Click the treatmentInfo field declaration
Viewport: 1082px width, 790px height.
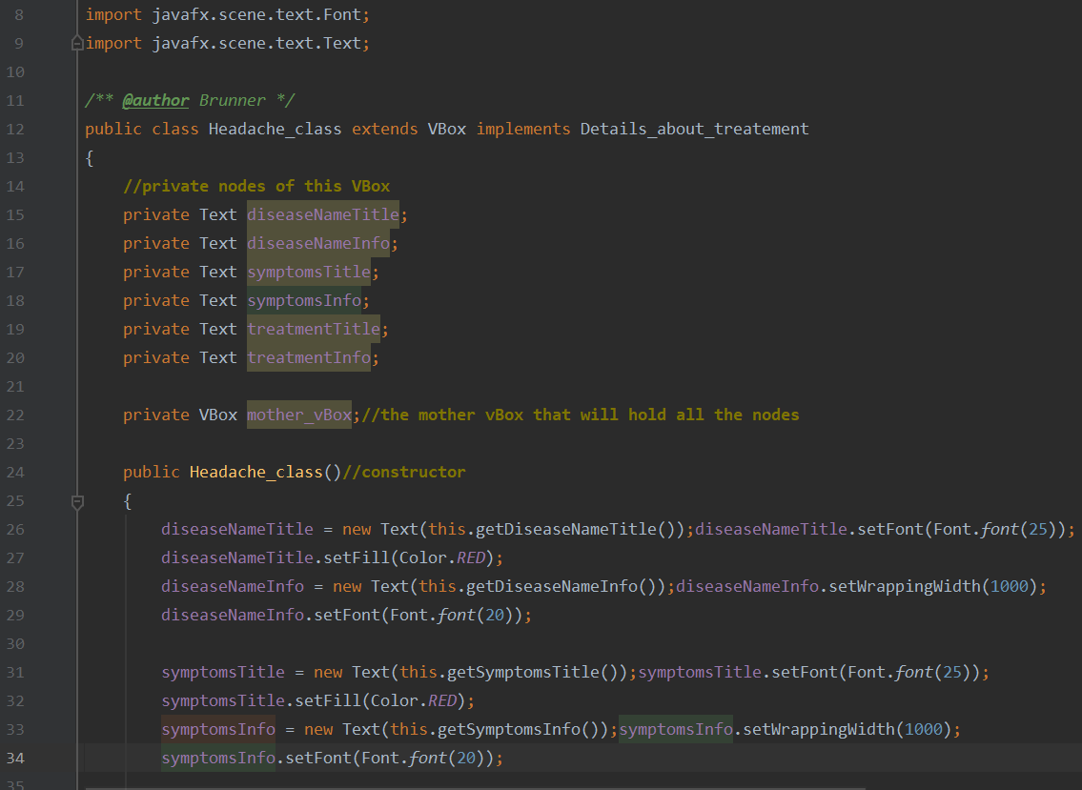tap(309, 358)
